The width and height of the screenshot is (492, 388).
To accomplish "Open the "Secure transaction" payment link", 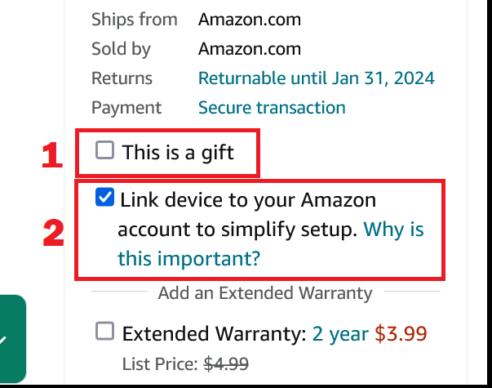I will coord(272,108).
